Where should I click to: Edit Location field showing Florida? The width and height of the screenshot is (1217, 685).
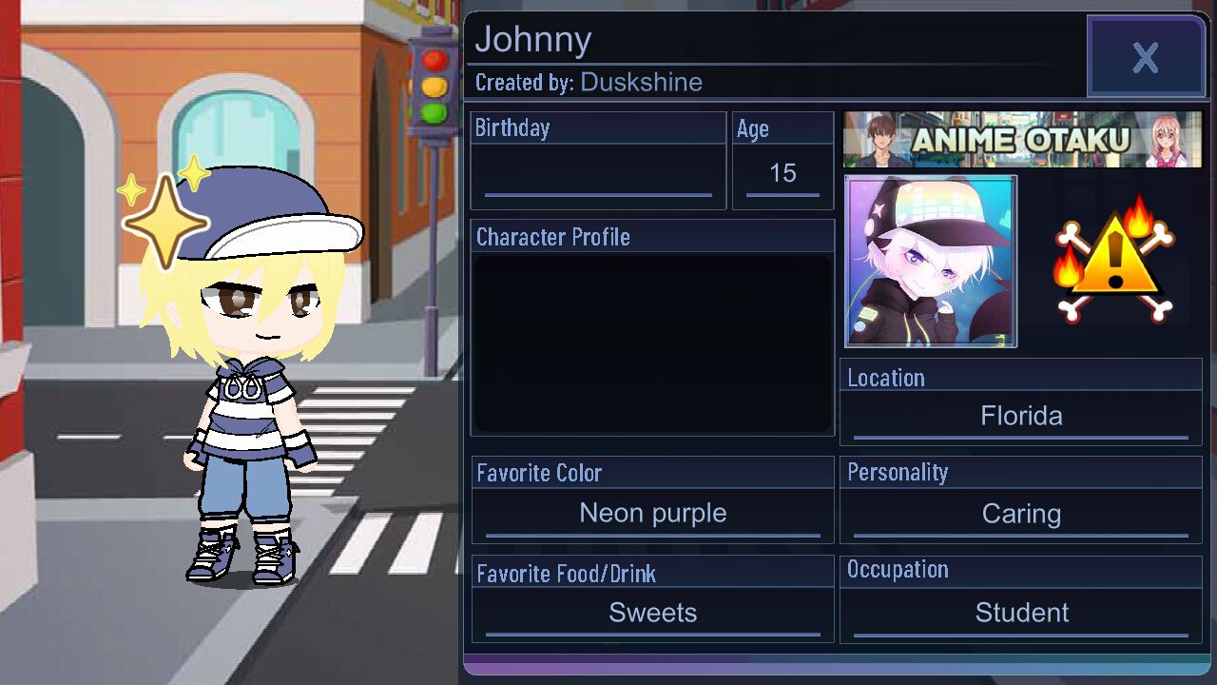pos(1021,417)
